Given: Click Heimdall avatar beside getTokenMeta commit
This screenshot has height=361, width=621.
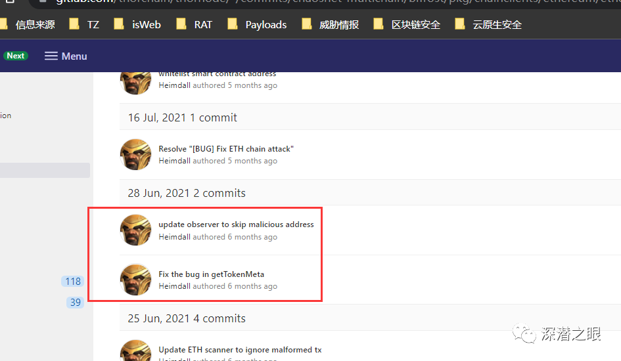Looking at the screenshot, I should (x=135, y=279).
